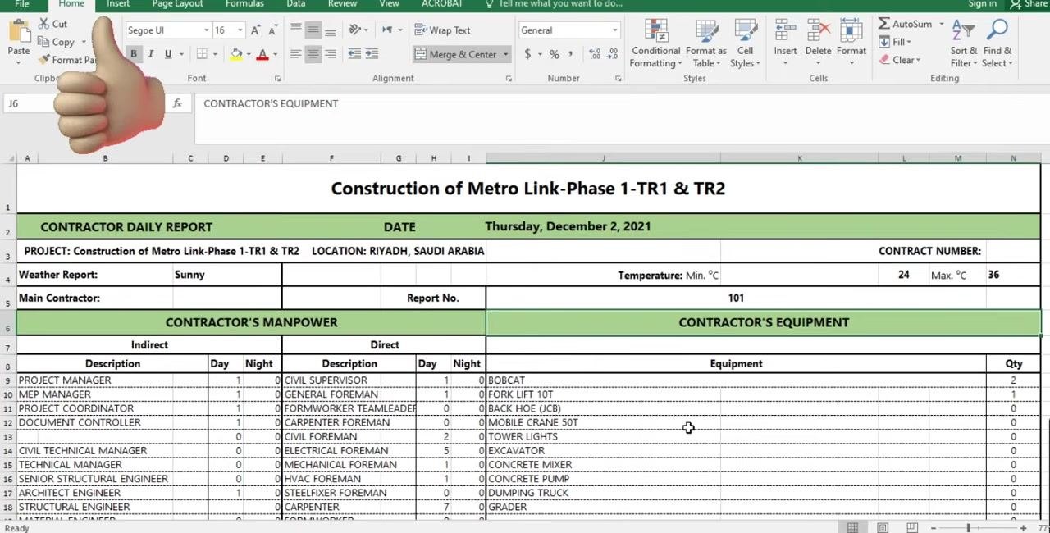Open the Segoe UI font name dropdown
The height and width of the screenshot is (533, 1050).
206,30
